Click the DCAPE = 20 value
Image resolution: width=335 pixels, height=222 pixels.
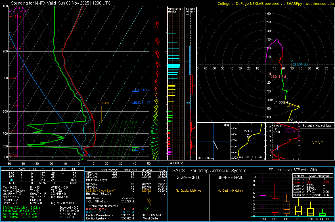coord(11,200)
